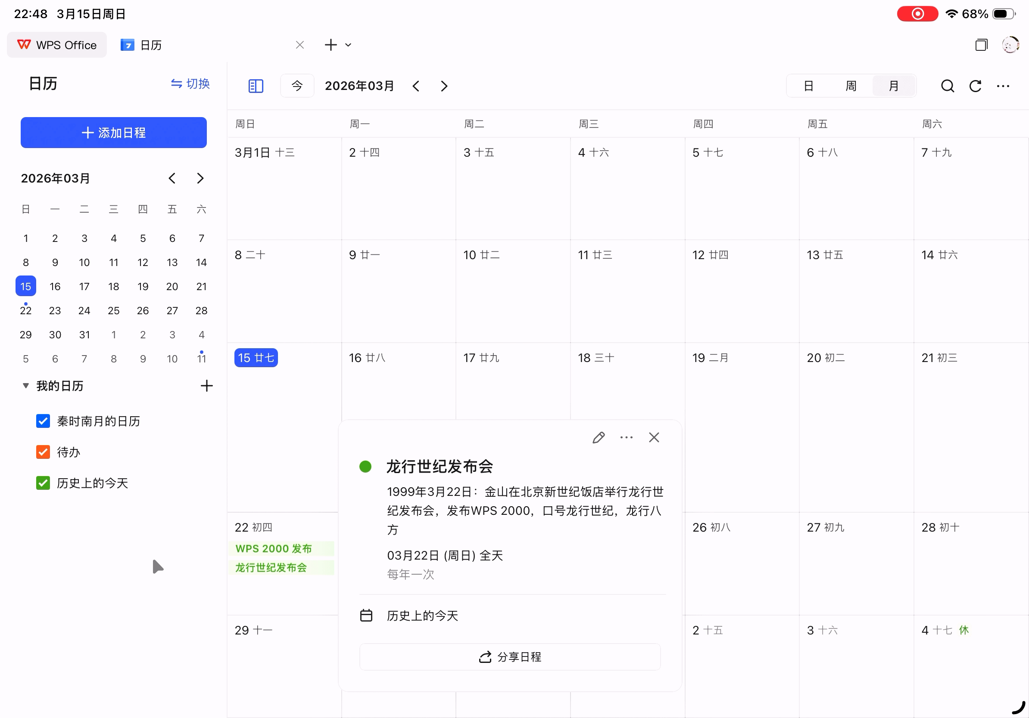
Task: Collapse the 我的日历 section triangle
Action: point(25,386)
